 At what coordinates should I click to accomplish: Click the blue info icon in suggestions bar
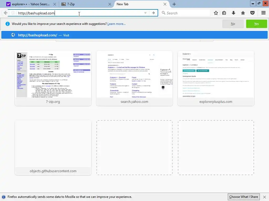[8, 24]
